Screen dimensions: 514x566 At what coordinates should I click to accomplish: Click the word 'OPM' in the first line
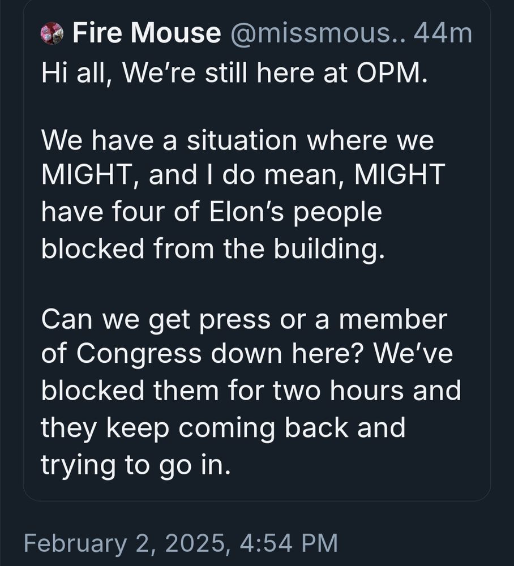click(389, 73)
